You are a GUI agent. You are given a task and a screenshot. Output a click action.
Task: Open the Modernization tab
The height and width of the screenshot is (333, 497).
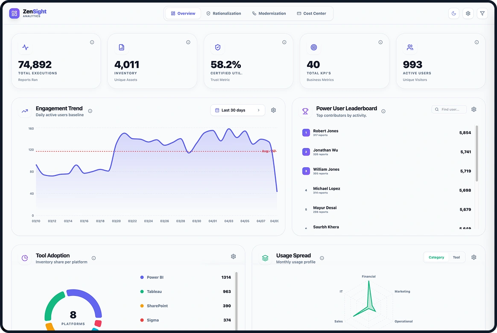[x=269, y=13]
